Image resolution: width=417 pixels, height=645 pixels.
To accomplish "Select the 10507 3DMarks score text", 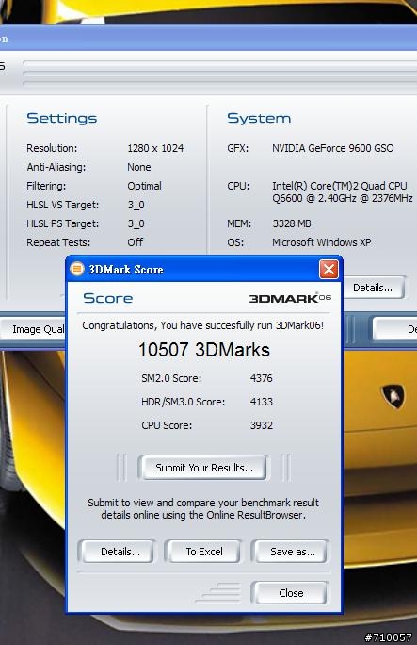I will 204,350.
